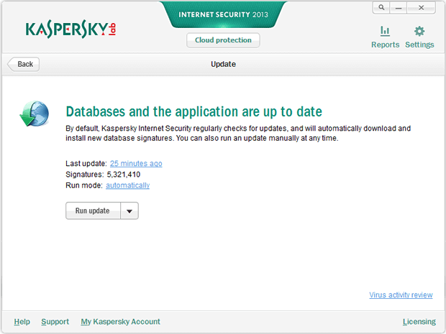Click the 'Databases and the application are up to date' heading
Viewport: 446px width, 334px height.
(x=194, y=111)
